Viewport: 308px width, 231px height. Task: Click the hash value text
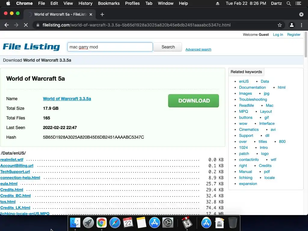click(x=94, y=137)
